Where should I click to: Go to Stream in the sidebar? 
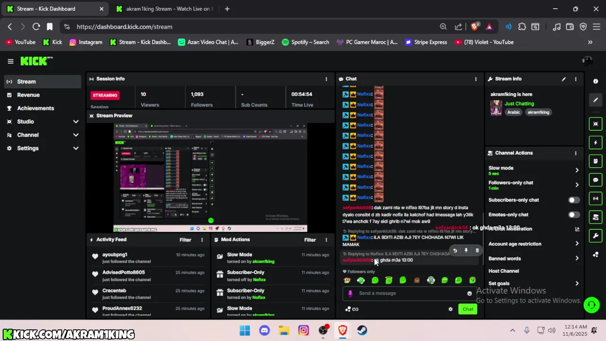[x=42, y=81]
